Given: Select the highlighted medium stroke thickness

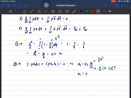Looking at the screenshot, I should (x=98, y=11).
